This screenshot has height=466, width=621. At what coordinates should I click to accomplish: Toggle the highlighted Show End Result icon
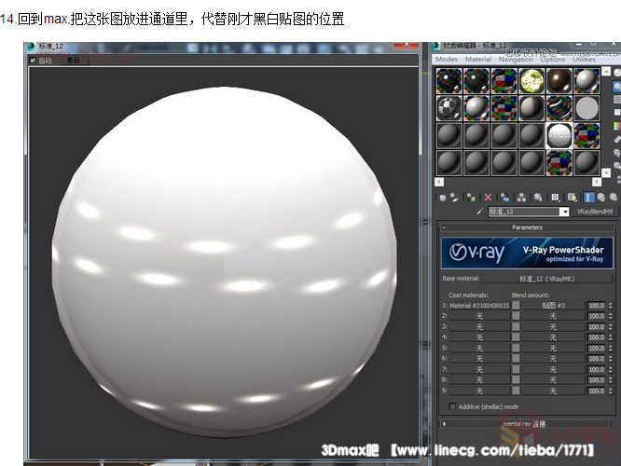point(589,198)
